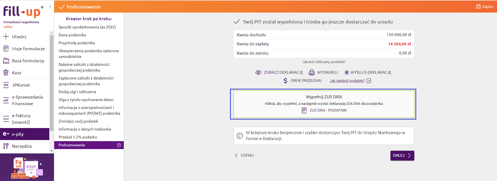
Task: Click the checkmark beside Twój PIT został wypełniony
Action: 237,22
